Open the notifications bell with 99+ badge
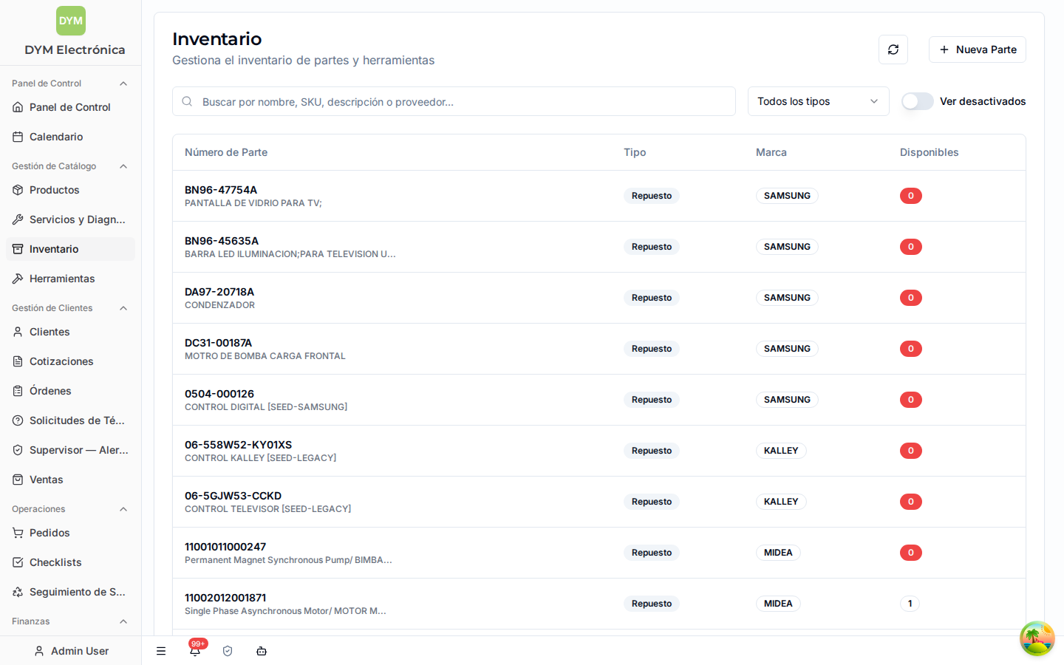 (195, 650)
